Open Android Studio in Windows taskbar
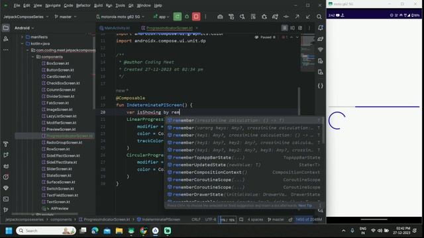 click(155, 231)
